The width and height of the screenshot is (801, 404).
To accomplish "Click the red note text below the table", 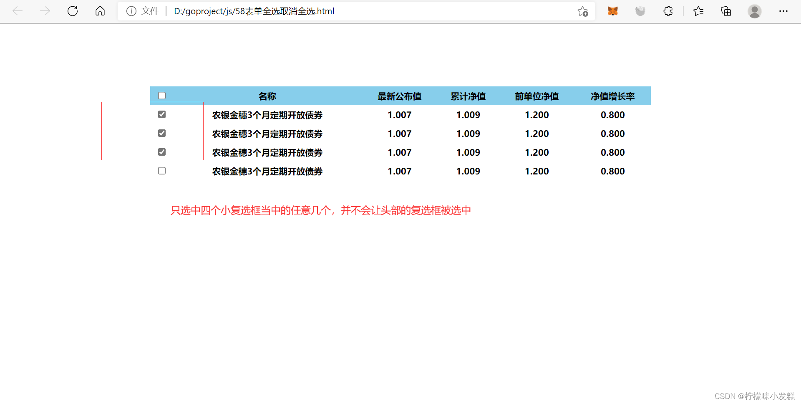I will coord(321,210).
